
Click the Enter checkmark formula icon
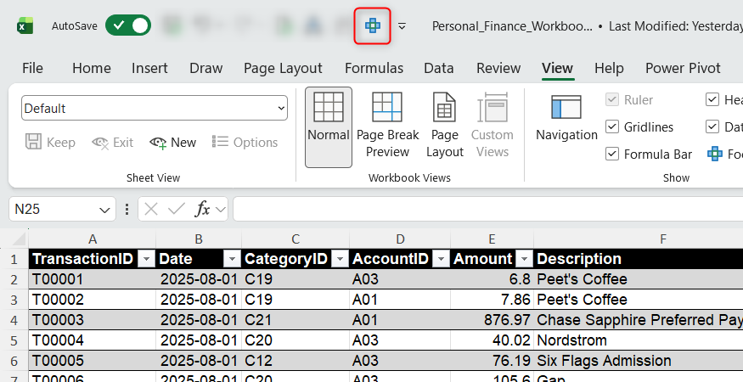pos(177,209)
